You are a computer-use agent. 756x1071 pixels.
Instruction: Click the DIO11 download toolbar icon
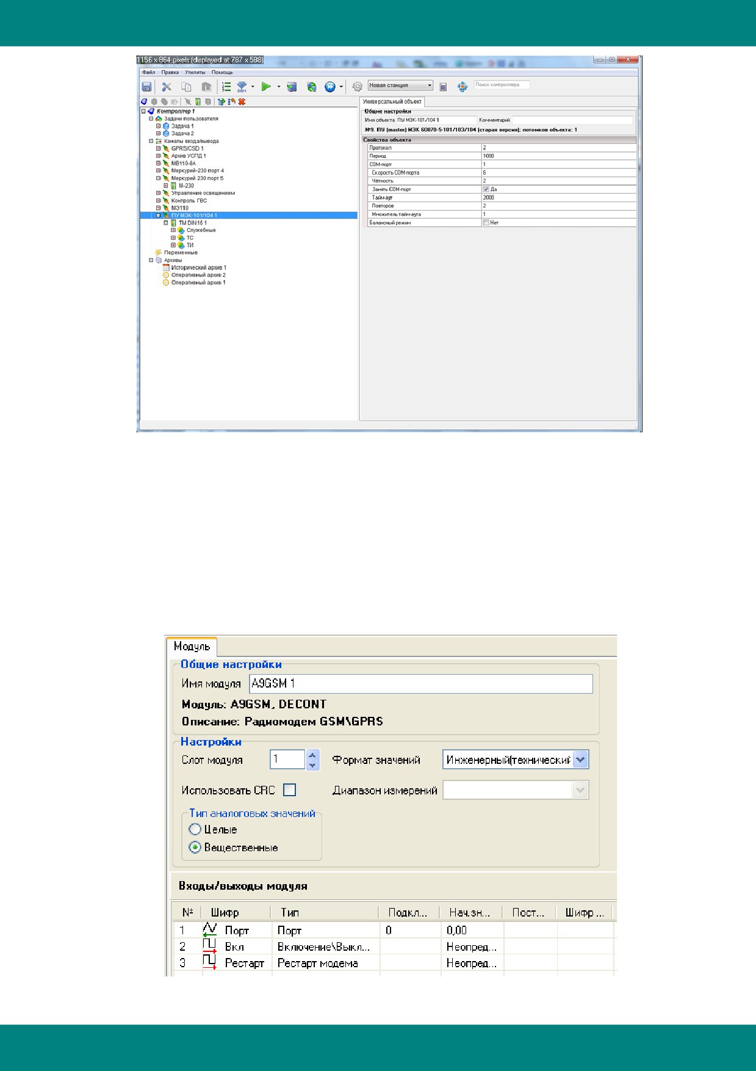tap(242, 87)
